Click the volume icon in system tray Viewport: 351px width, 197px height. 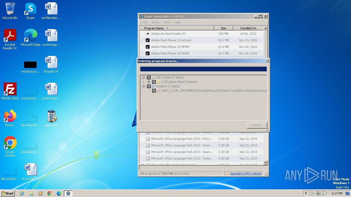point(312,193)
